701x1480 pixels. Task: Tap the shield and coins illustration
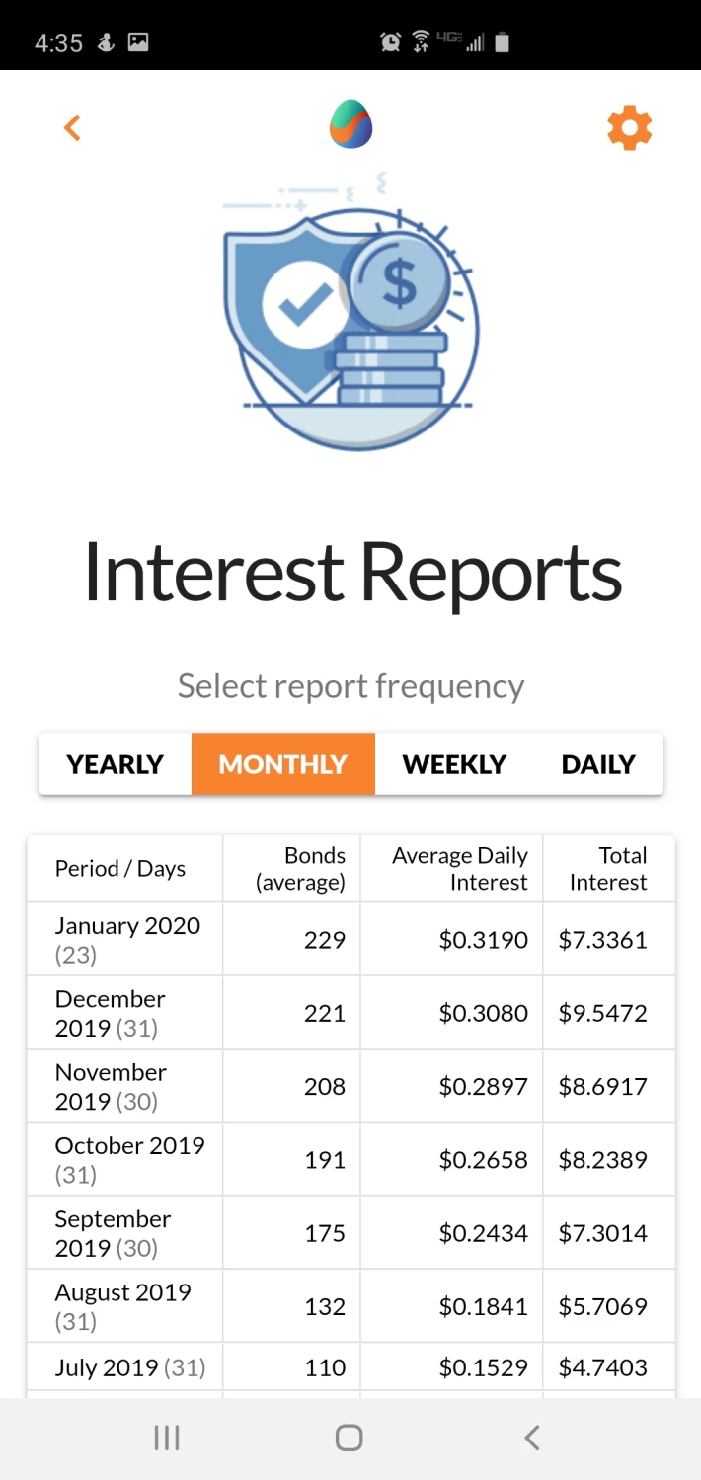(350, 311)
